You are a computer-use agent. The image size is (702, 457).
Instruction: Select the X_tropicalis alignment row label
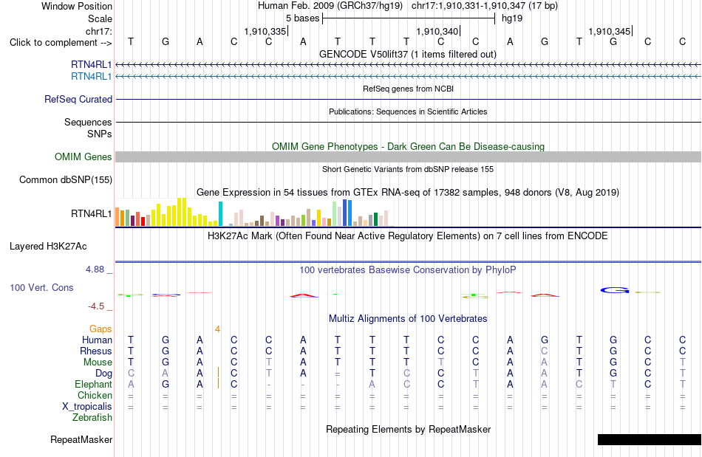(87, 407)
